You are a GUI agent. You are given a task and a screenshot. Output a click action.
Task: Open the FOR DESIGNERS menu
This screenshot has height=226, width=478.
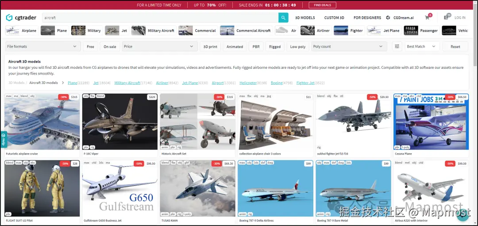click(367, 18)
